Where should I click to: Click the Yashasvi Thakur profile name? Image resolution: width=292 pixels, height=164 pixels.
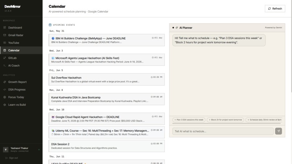point(19,148)
